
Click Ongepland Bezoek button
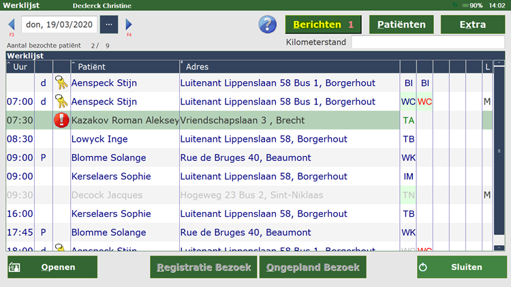pyautogui.click(x=313, y=267)
